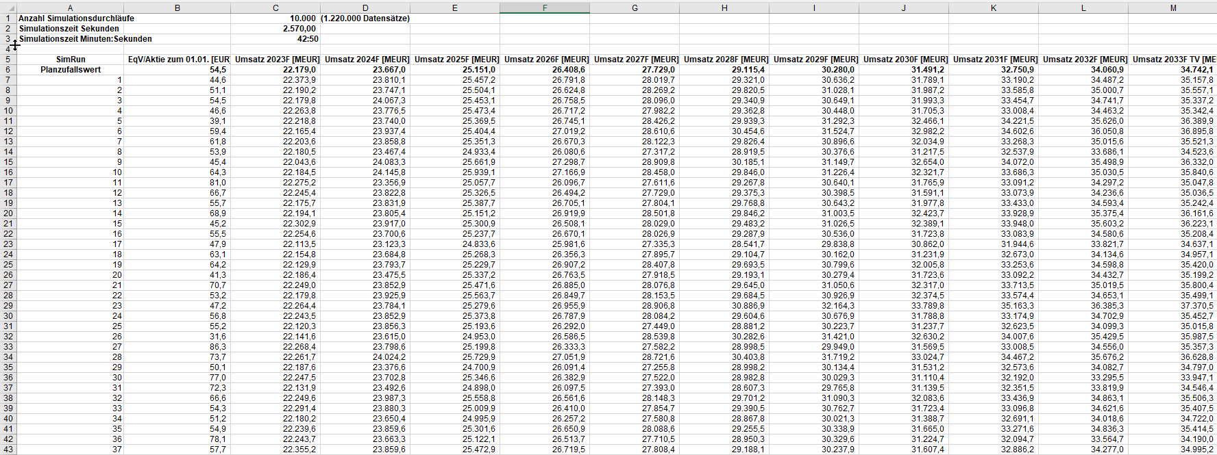The image size is (1217, 455).
Task: Select row header 1
Action: pyautogui.click(x=8, y=18)
